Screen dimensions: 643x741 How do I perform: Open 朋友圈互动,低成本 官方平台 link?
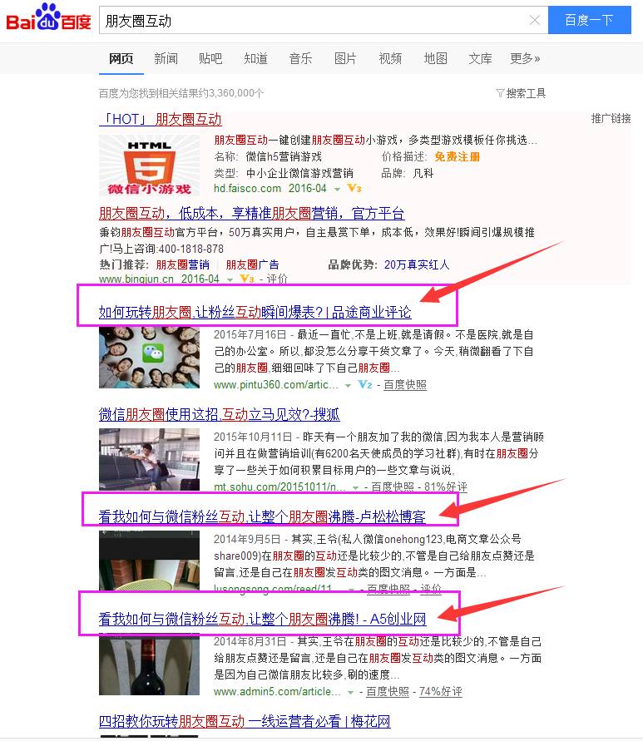251,214
